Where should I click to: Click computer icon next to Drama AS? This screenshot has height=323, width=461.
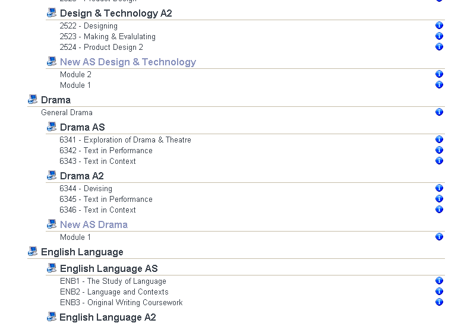(x=52, y=127)
